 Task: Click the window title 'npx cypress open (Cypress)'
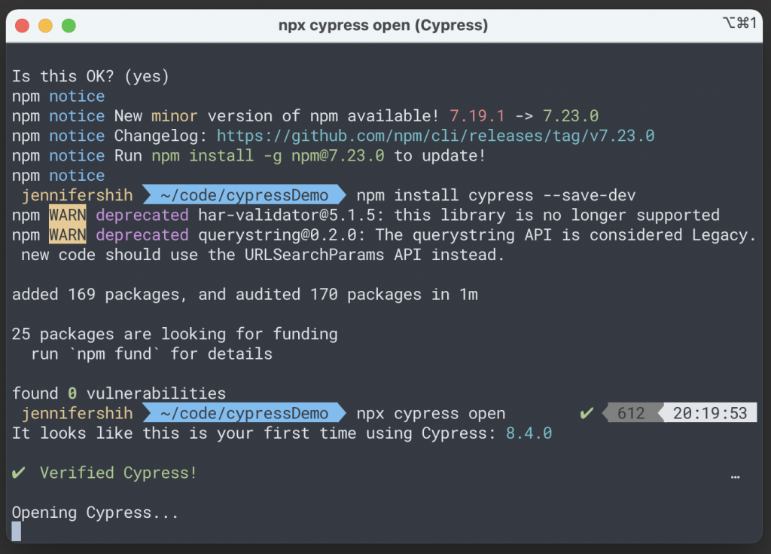383,25
